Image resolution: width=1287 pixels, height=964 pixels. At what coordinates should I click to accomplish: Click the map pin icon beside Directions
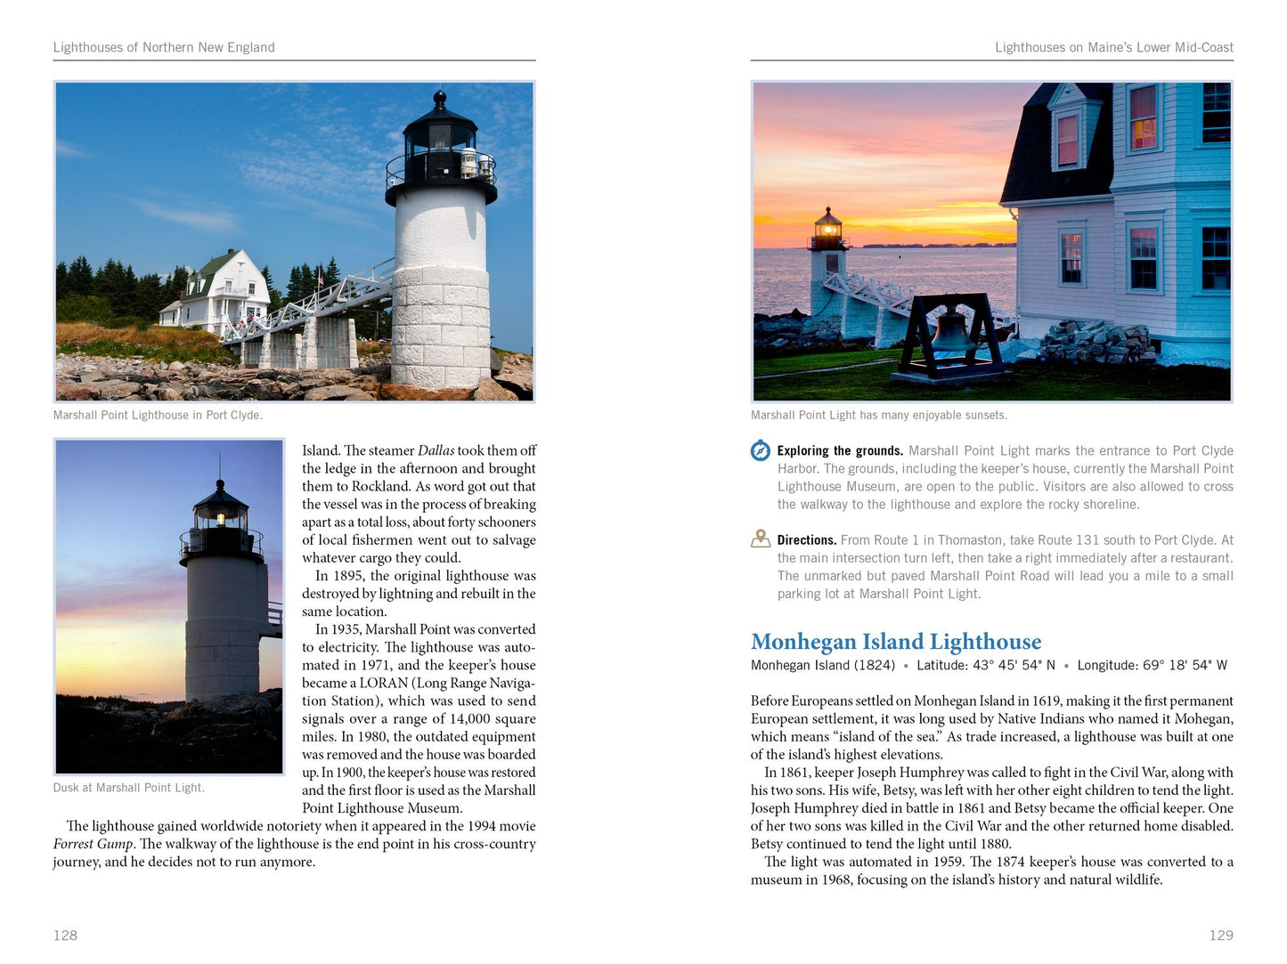760,539
